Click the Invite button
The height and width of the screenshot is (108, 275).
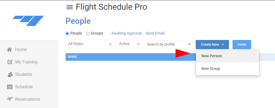click(242, 45)
